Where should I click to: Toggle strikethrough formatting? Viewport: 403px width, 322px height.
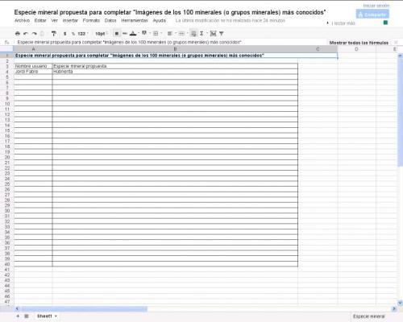pyautogui.click(x=125, y=34)
